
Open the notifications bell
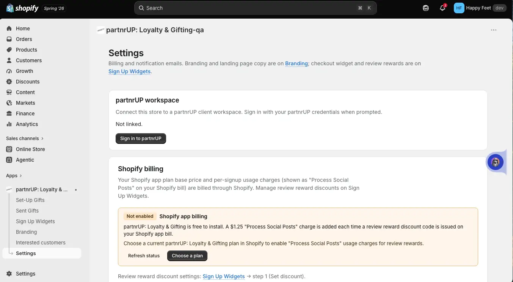pos(442,8)
